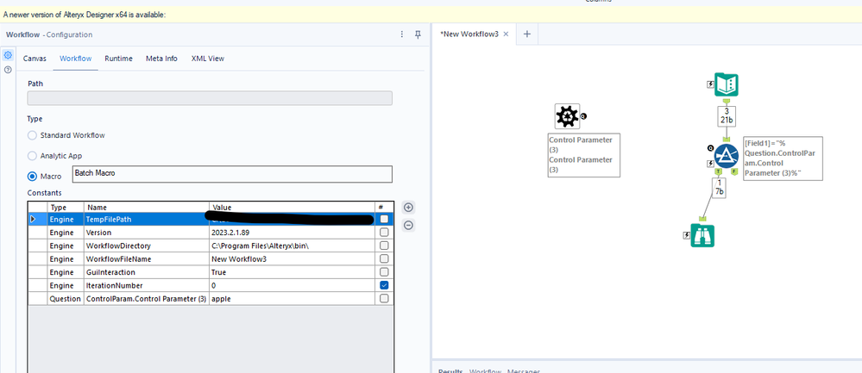Switch to the Runtime tab
The height and width of the screenshot is (373, 862).
click(x=119, y=59)
